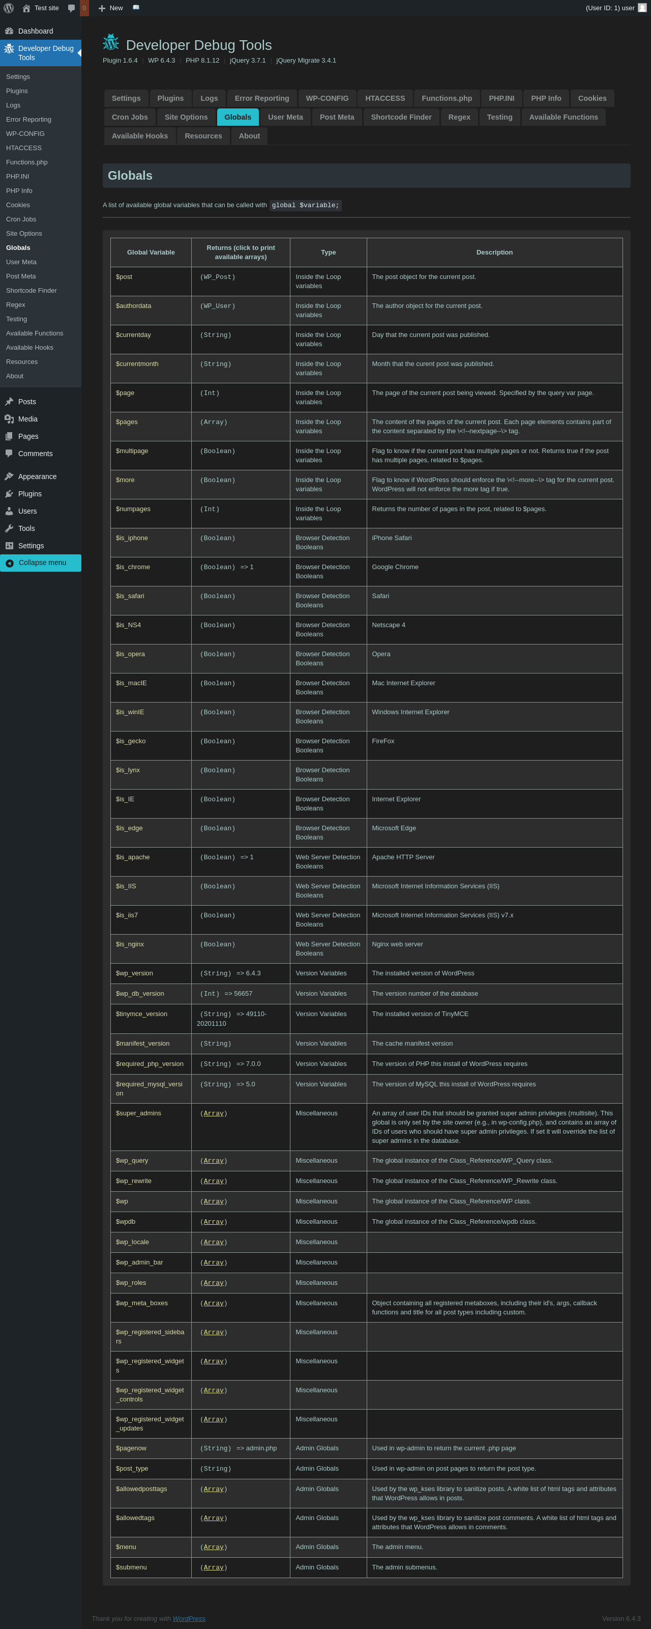Click the Dashboard gauge icon

coord(10,31)
